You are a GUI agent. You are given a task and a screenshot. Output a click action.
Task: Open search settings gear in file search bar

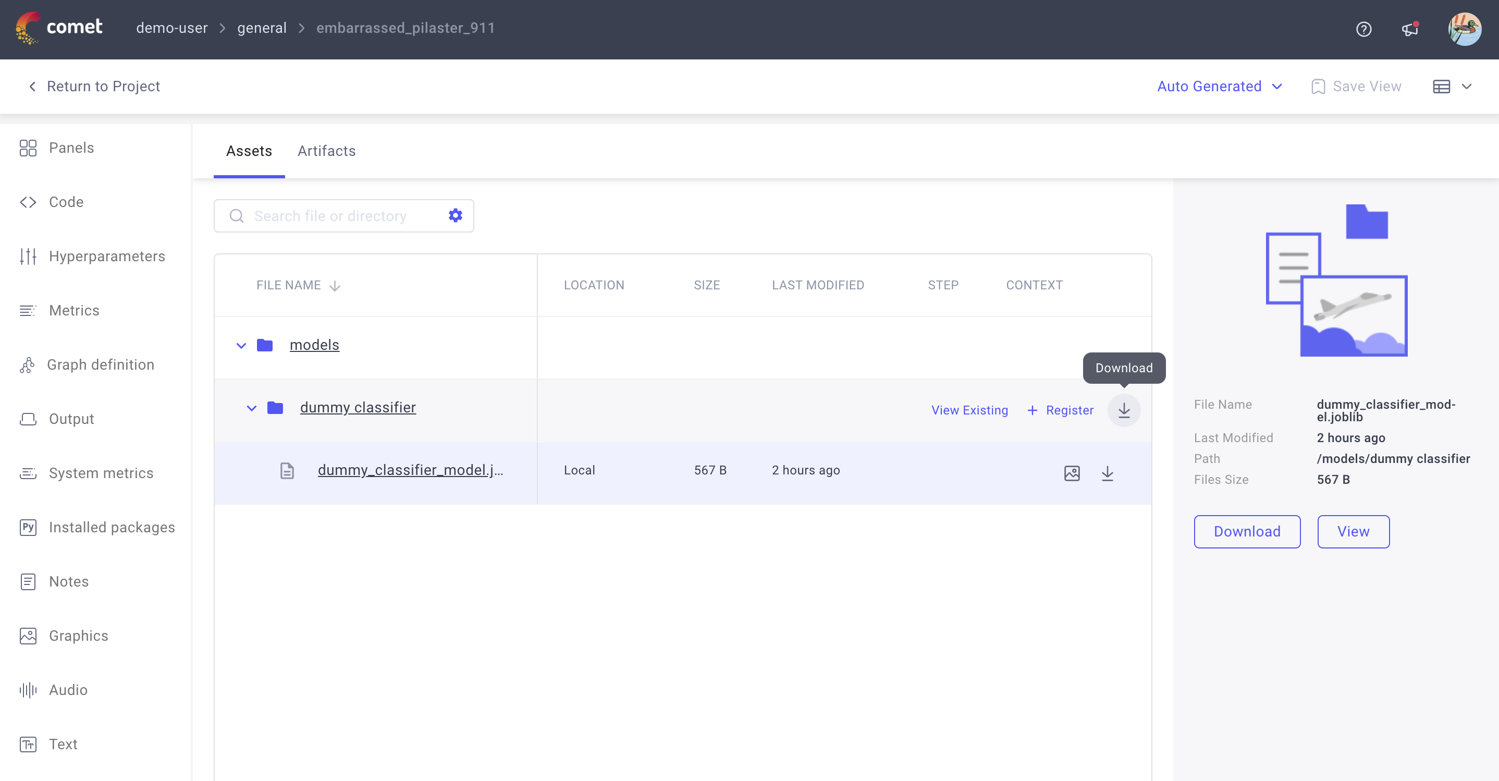coord(455,215)
